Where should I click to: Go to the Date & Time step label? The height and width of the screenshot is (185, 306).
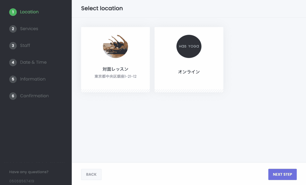tap(33, 62)
